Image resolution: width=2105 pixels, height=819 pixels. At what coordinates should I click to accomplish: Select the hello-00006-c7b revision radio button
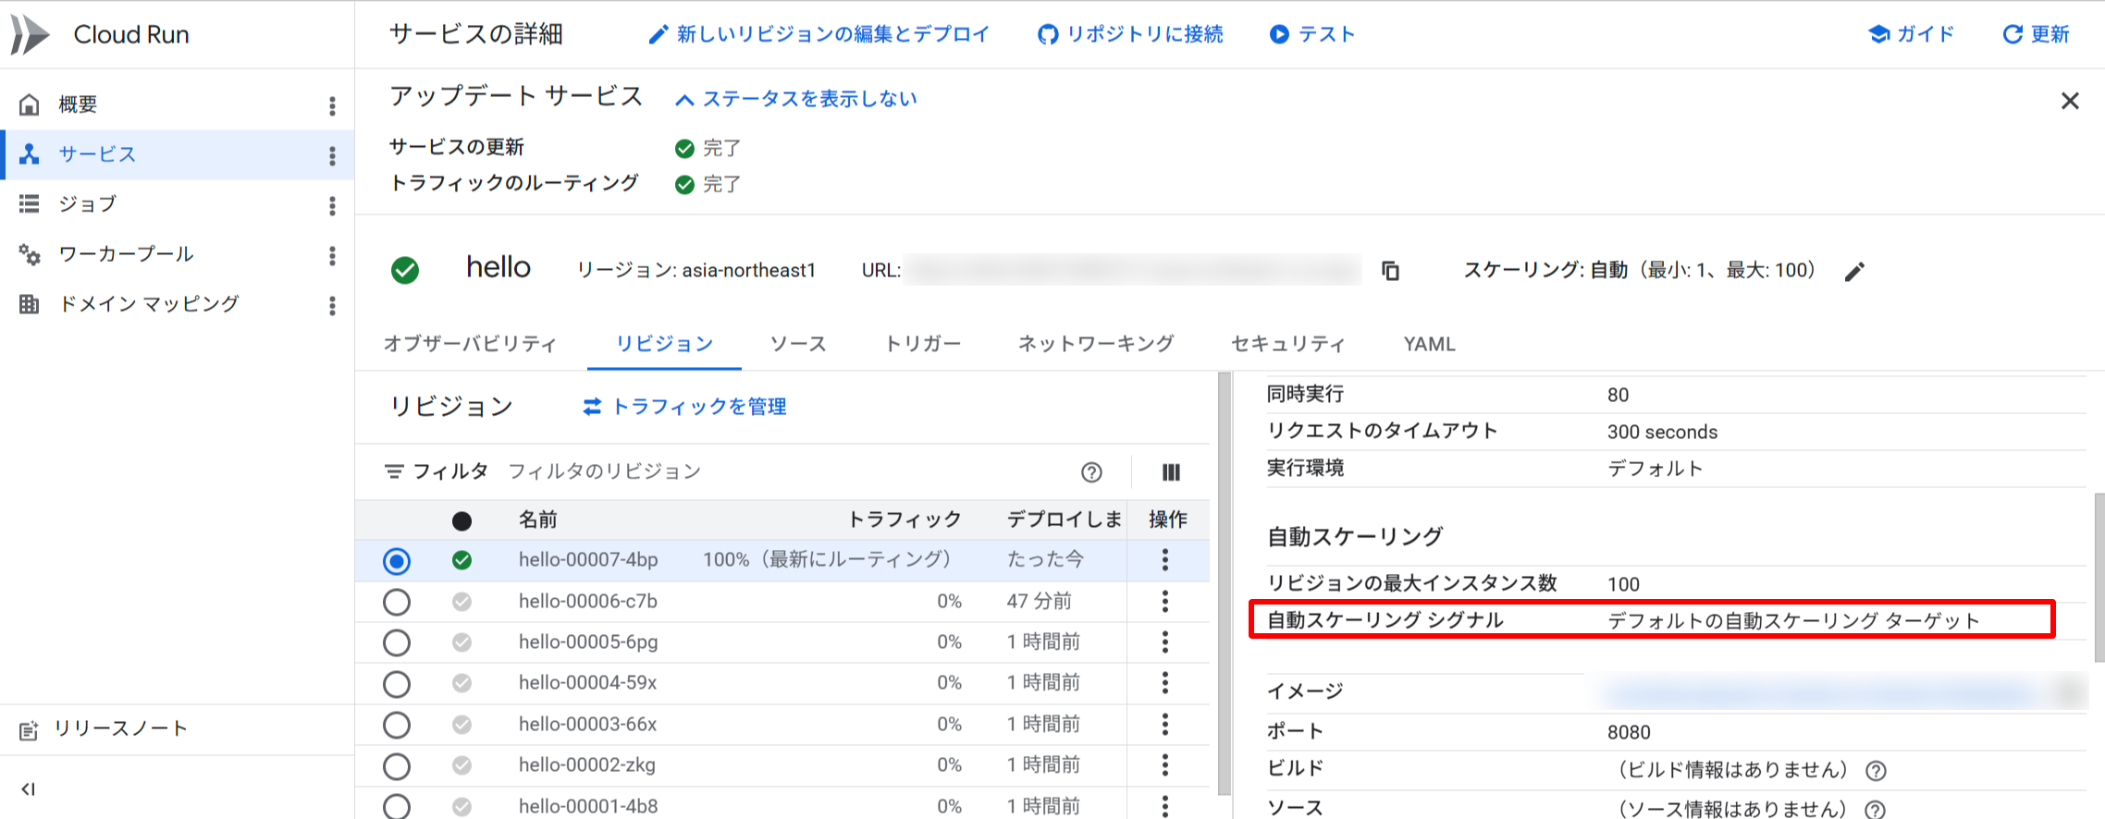(x=397, y=602)
